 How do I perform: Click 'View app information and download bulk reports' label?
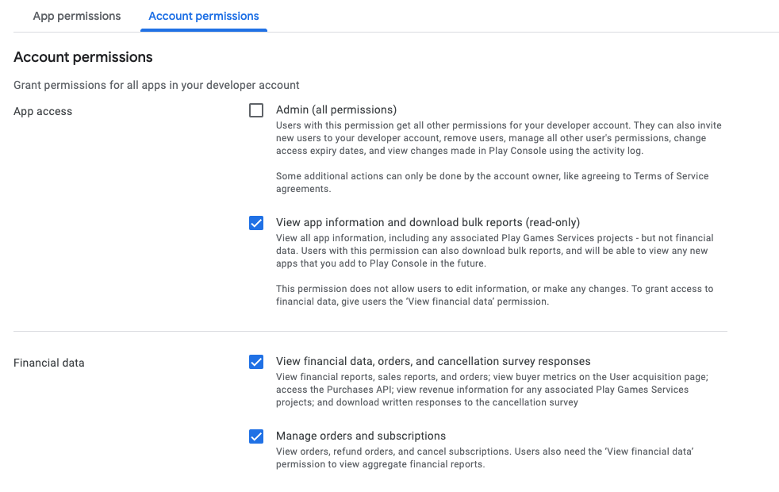pyautogui.click(x=428, y=222)
